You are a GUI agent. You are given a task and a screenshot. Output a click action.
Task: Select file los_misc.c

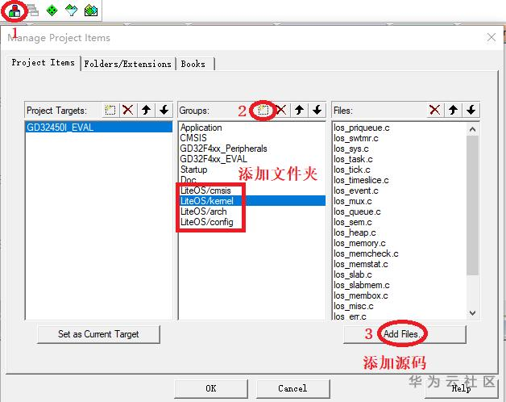pyautogui.click(x=400, y=306)
